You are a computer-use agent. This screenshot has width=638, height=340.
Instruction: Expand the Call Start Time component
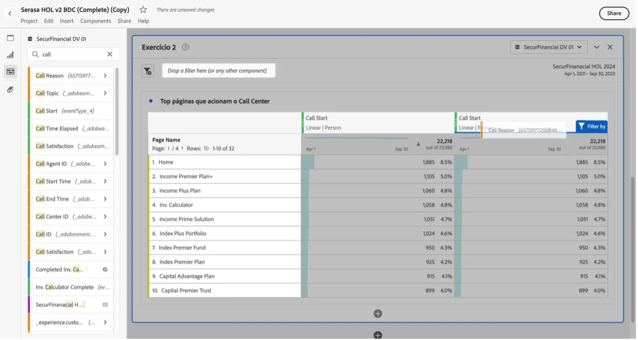(x=105, y=181)
